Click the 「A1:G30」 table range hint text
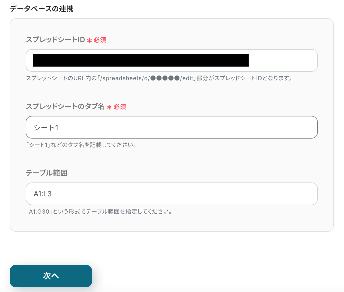This screenshot has height=292, width=344. click(99, 212)
